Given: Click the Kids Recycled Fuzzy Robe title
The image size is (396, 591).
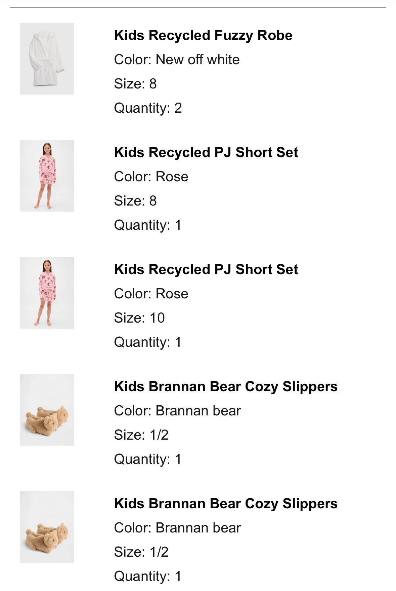Looking at the screenshot, I should point(203,35).
